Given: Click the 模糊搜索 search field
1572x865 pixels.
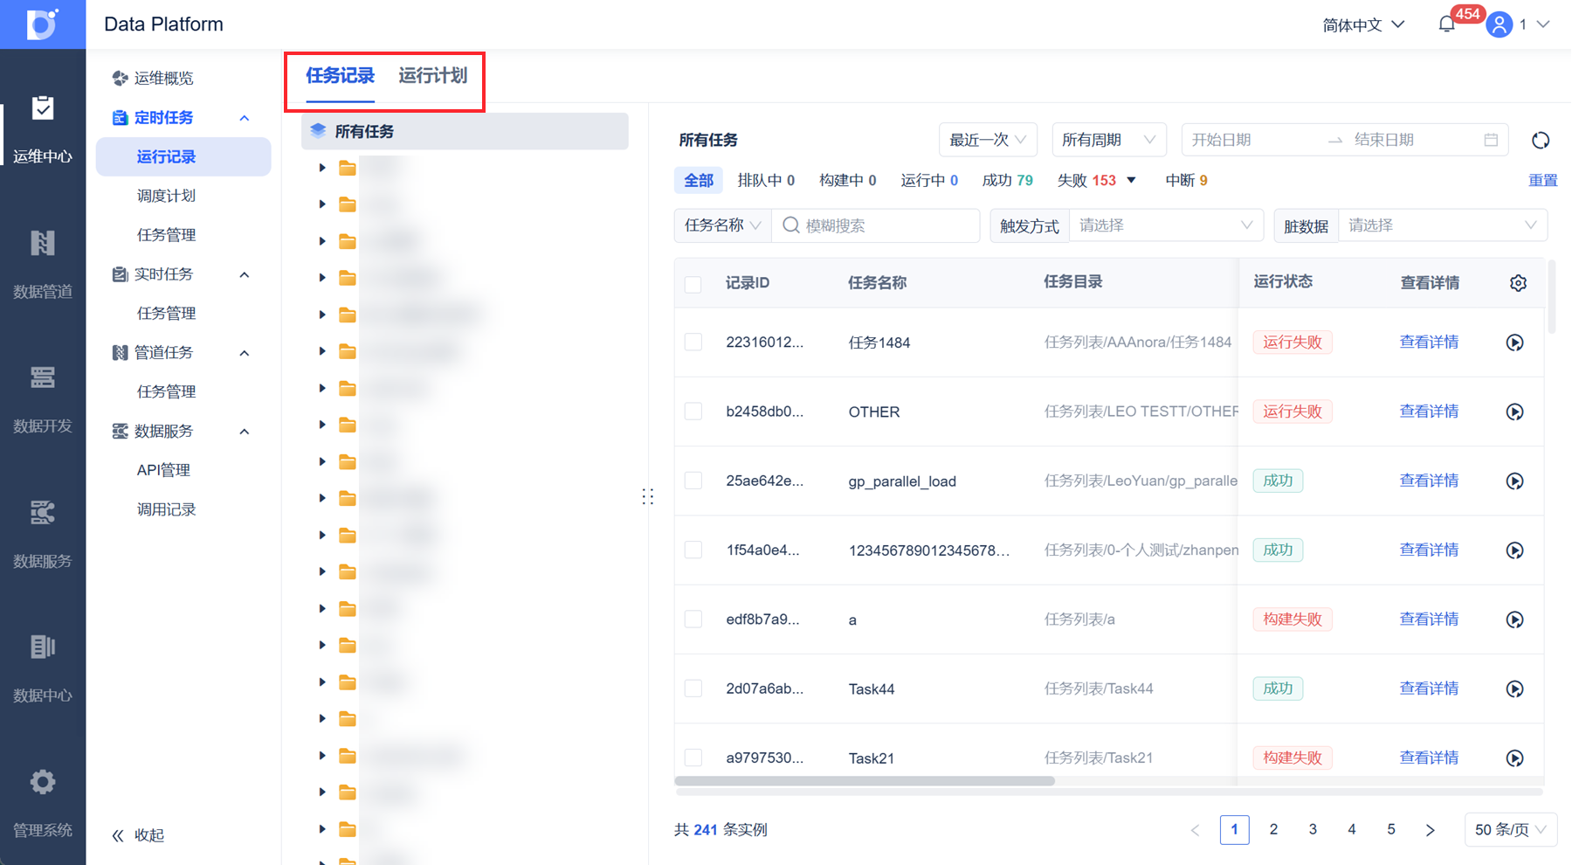Looking at the screenshot, I should pos(876,225).
